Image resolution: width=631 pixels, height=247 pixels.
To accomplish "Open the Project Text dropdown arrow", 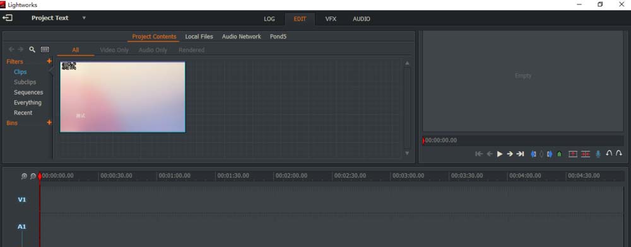I will pos(84,18).
